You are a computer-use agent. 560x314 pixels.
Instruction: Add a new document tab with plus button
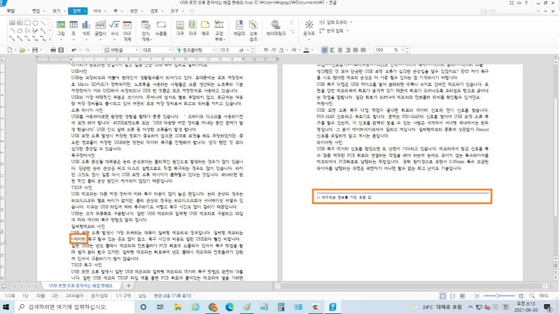click(x=129, y=286)
